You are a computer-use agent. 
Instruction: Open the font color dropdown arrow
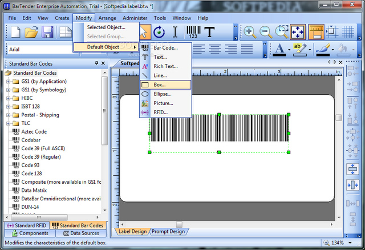(289, 50)
